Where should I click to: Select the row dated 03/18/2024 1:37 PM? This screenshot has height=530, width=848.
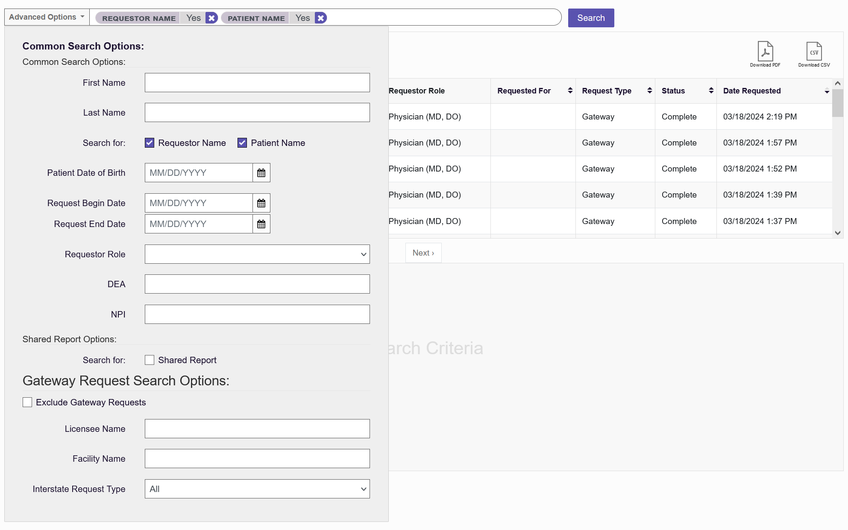point(610,221)
